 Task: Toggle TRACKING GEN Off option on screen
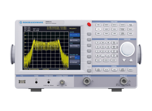[x=77, y=57]
